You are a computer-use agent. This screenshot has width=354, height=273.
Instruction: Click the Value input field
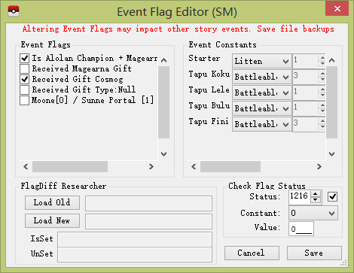click(301, 229)
